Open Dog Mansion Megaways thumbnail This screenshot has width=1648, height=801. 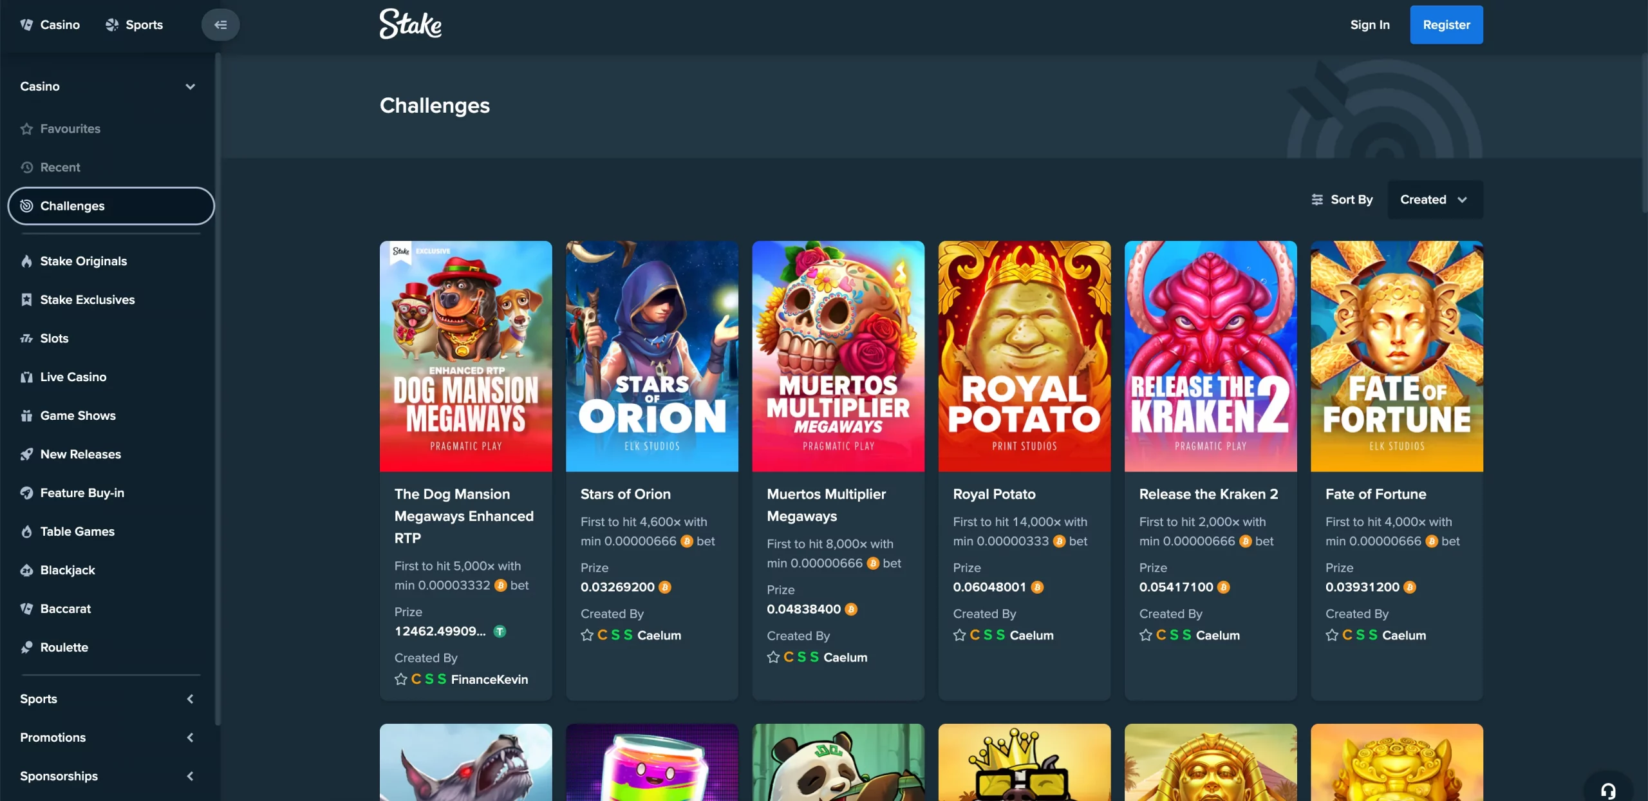pyautogui.click(x=465, y=356)
